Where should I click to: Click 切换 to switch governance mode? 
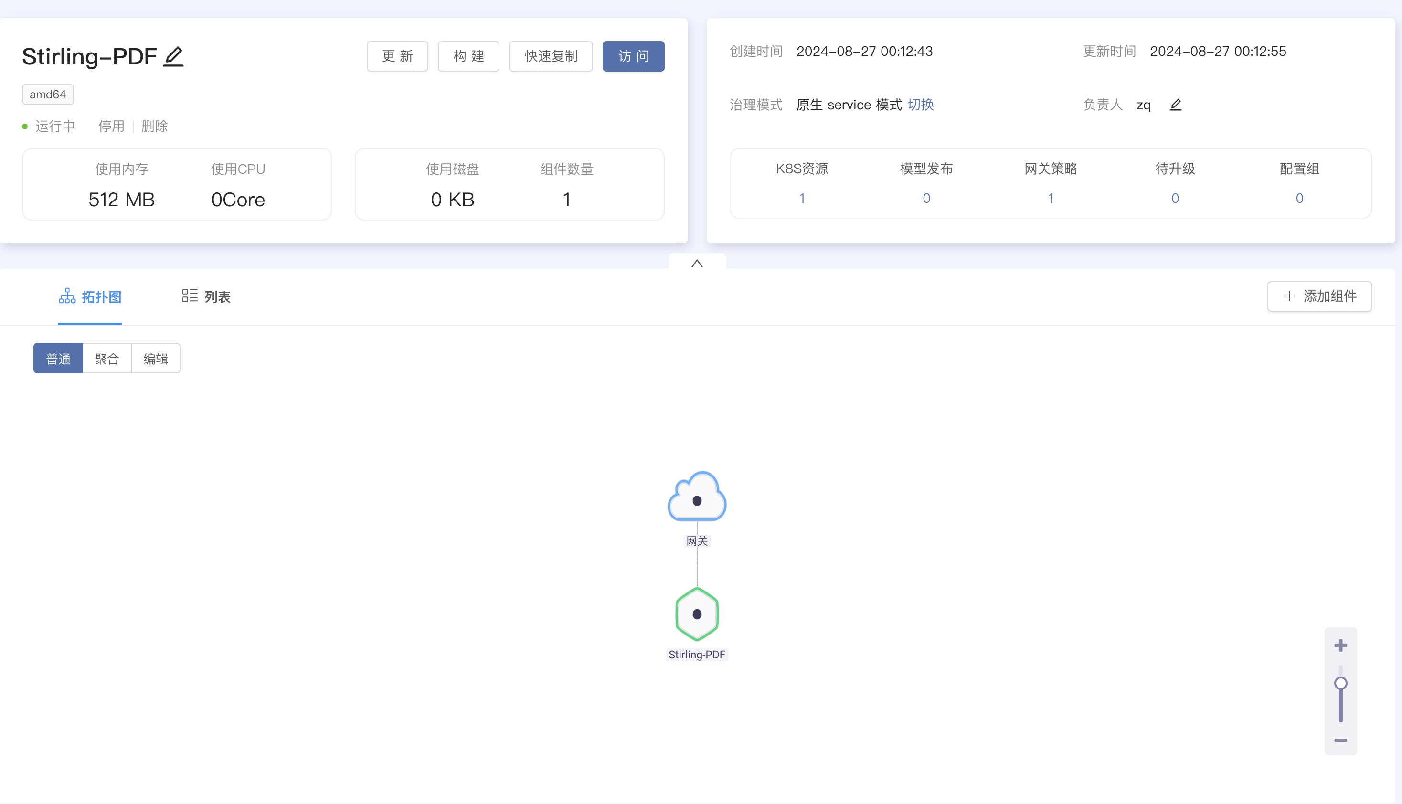[920, 105]
